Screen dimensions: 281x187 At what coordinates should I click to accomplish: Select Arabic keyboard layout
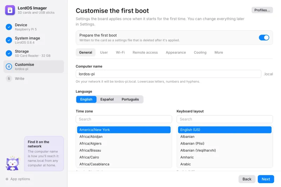tap(225, 164)
